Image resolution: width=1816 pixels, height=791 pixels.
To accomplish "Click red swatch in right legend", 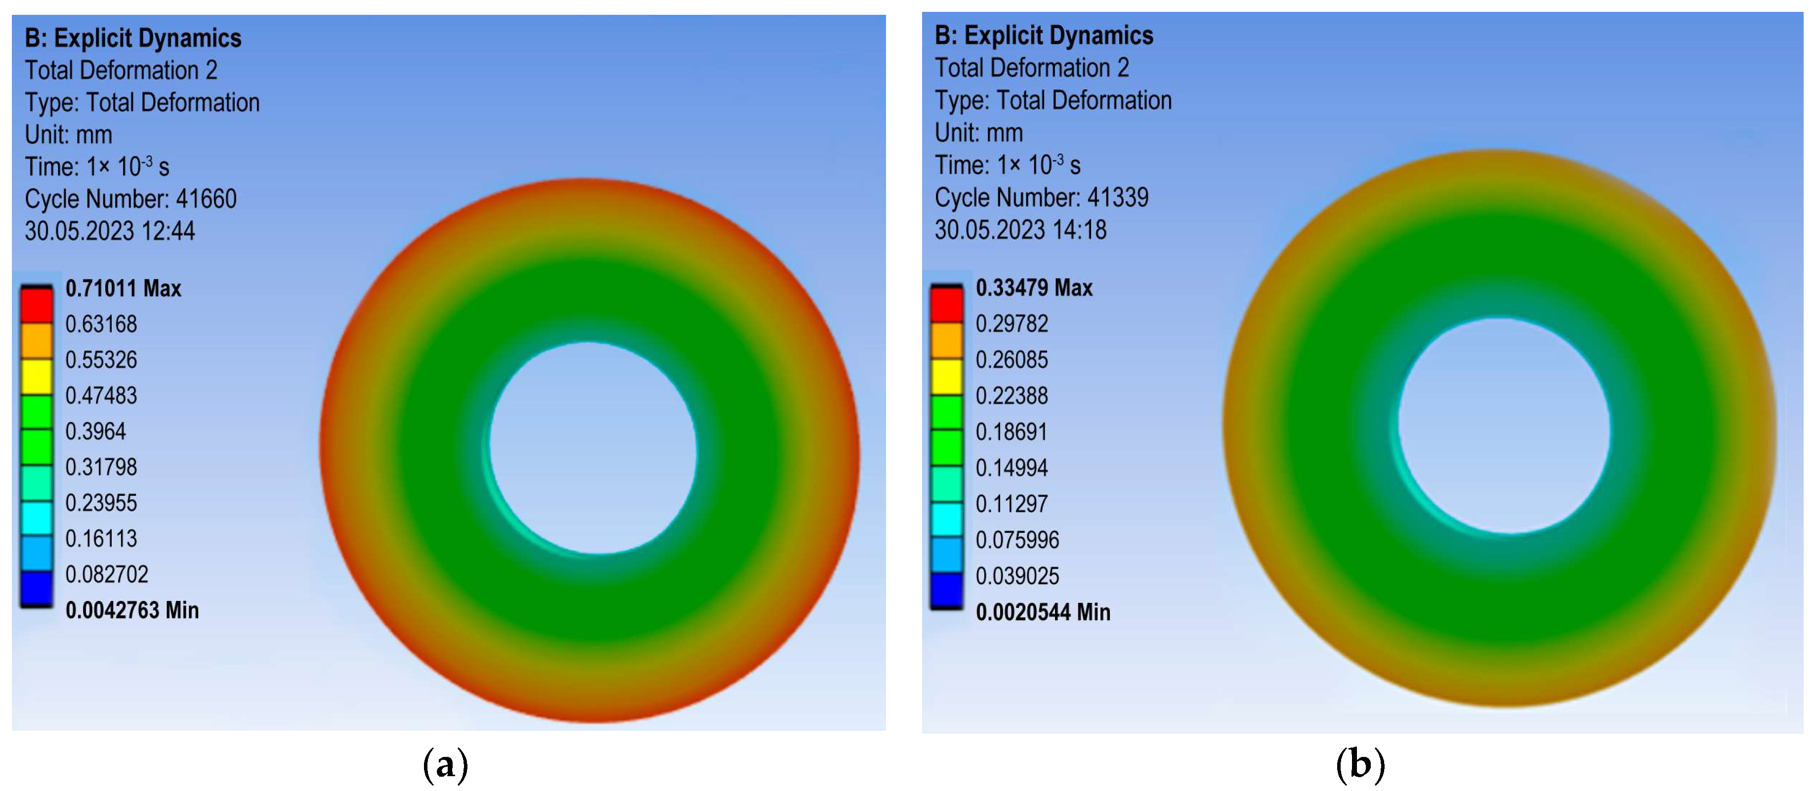I will pyautogui.click(x=946, y=305).
